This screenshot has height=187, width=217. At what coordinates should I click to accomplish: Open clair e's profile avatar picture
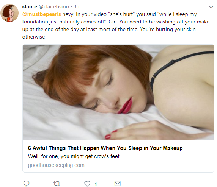point(9,13)
